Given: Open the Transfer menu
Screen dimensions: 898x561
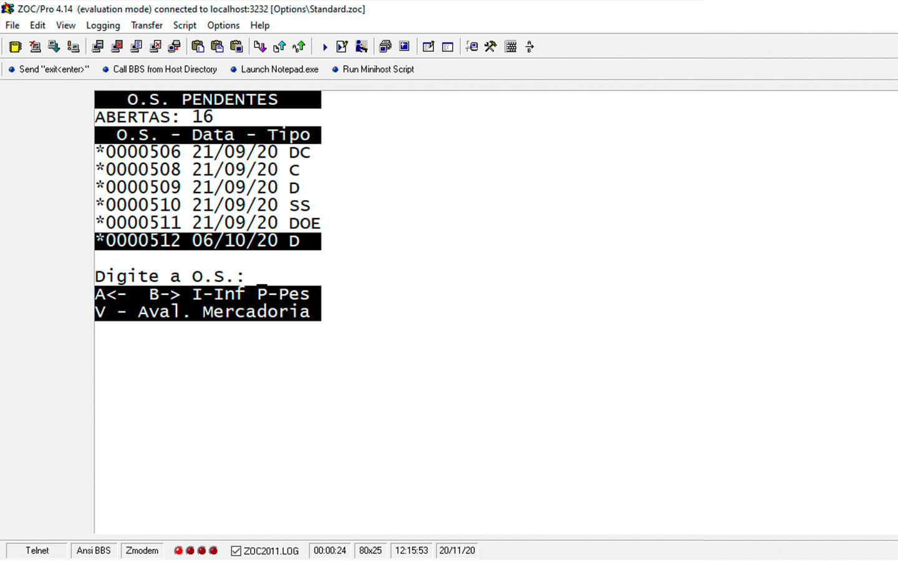Looking at the screenshot, I should click(x=147, y=26).
